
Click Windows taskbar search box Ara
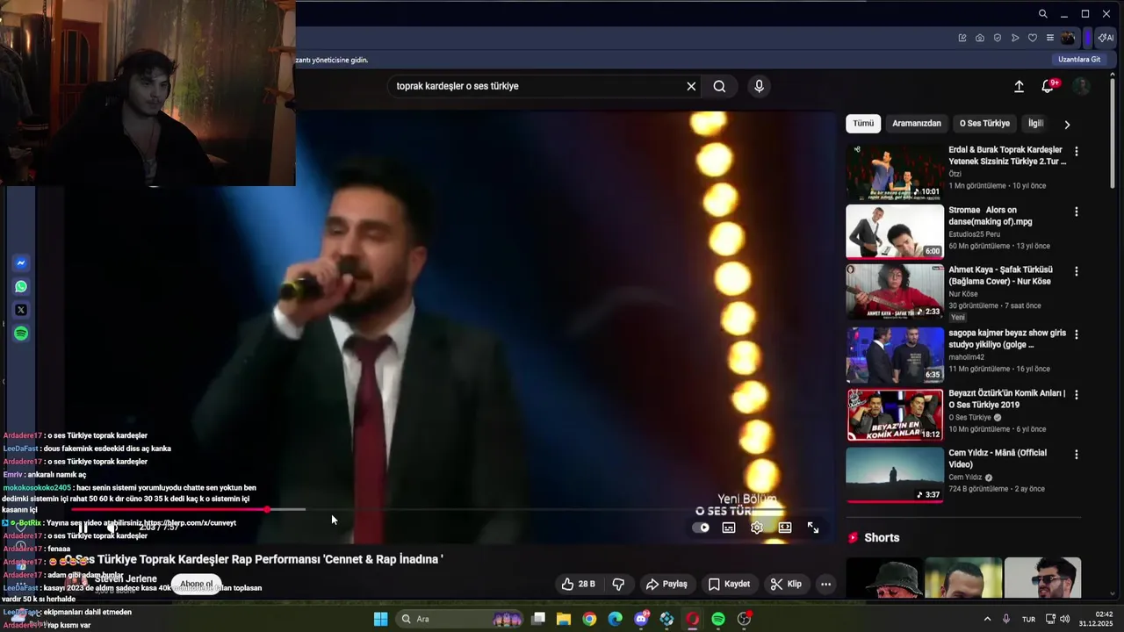460,619
